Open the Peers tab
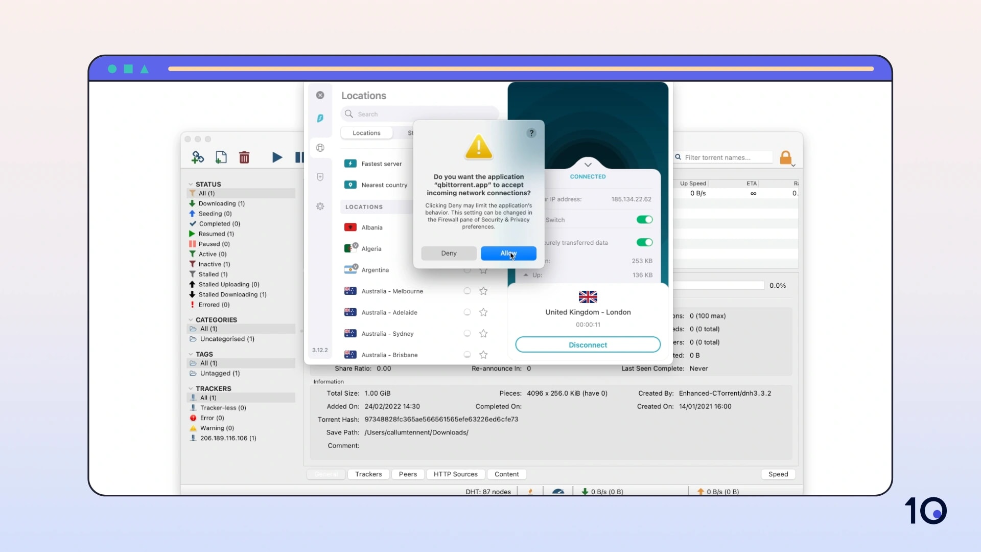This screenshot has height=552, width=981. [x=408, y=474]
